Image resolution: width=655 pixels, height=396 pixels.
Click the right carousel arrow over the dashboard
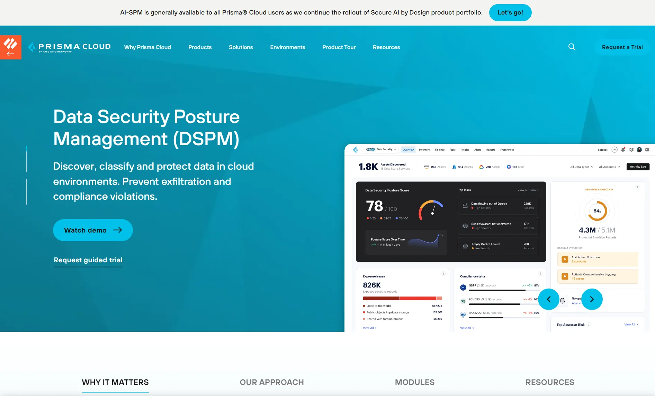point(592,299)
